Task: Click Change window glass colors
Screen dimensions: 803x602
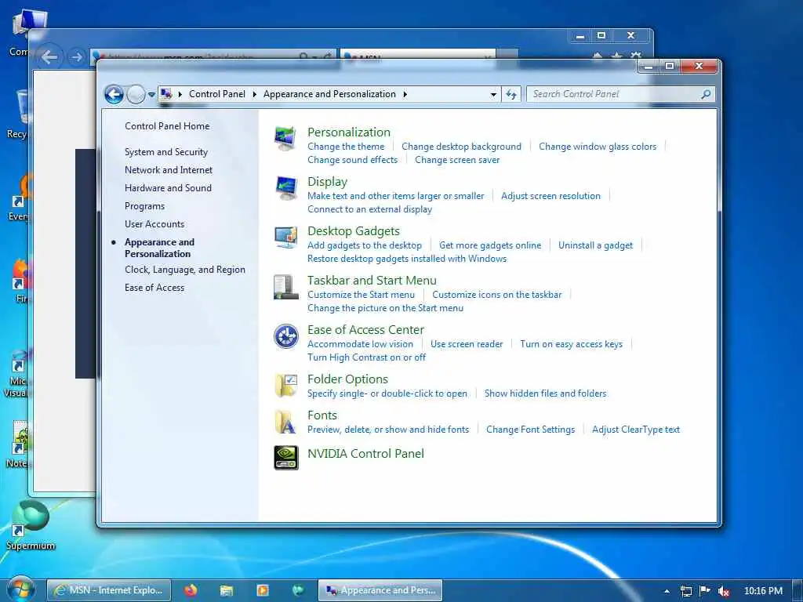Action: [x=597, y=147]
